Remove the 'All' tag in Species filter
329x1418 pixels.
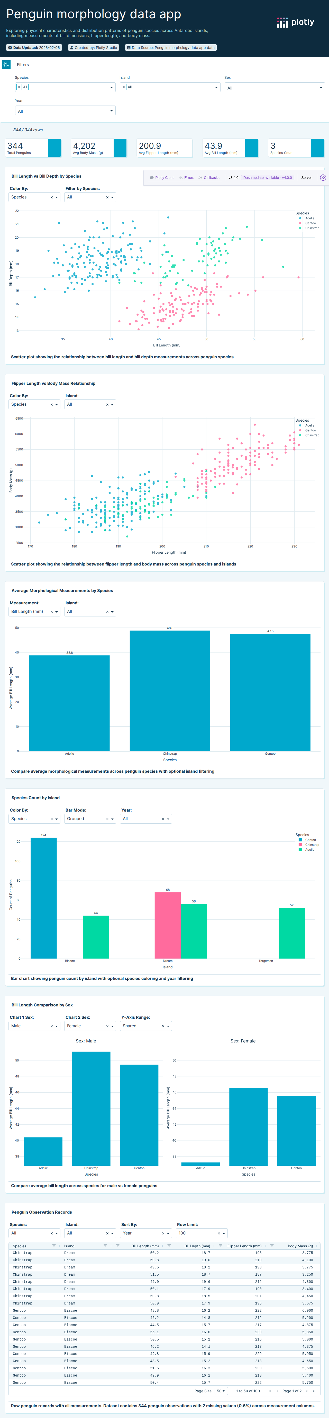pyautogui.click(x=19, y=87)
